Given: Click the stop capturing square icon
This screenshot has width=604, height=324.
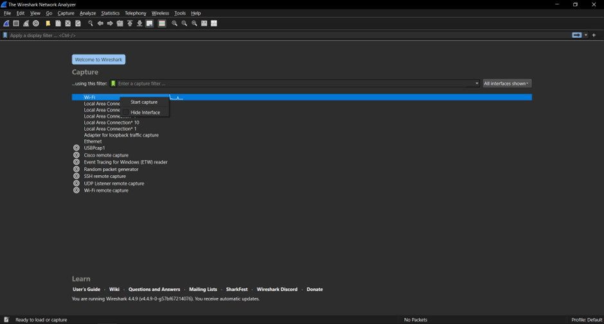Looking at the screenshot, I should click(16, 24).
